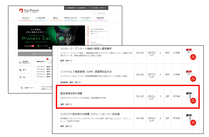Image resolution: width=209 pixels, height=137 pixels.
Task: Click 資料を検索する in top bar
Action: 71,8
